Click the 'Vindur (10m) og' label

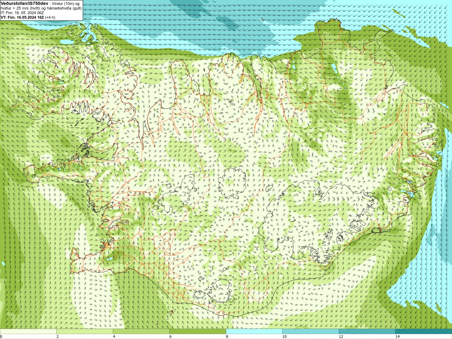pyautogui.click(x=66, y=4)
